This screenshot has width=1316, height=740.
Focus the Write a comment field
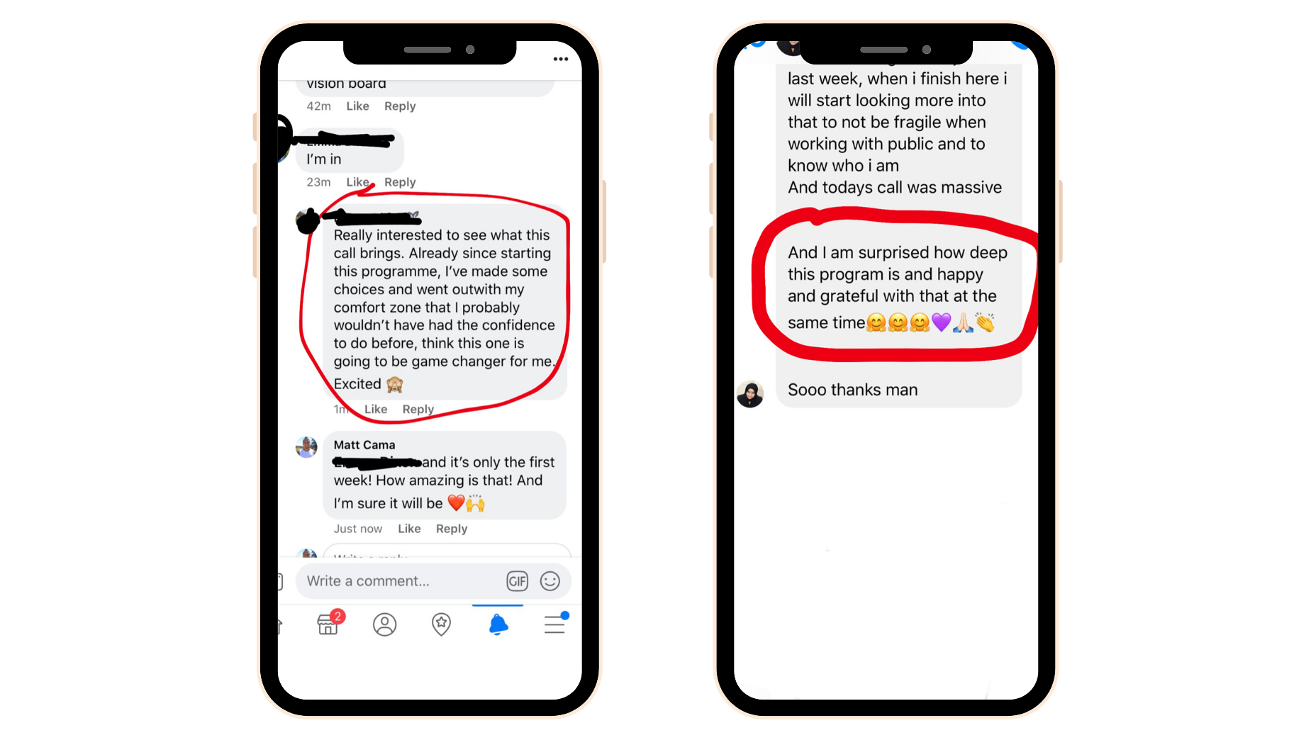[401, 581]
